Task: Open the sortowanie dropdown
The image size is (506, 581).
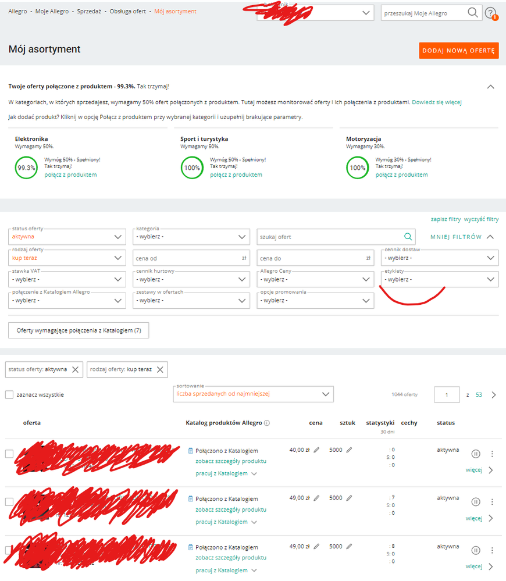Action: [x=253, y=394]
